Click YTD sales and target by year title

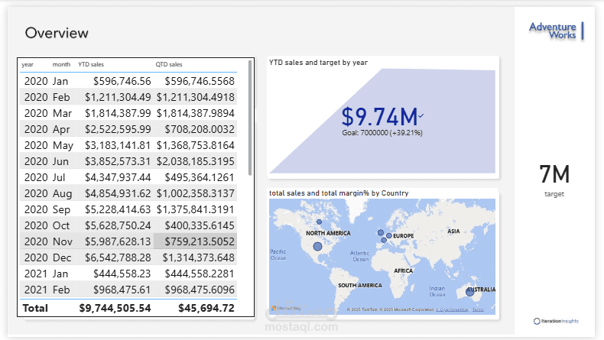click(318, 63)
